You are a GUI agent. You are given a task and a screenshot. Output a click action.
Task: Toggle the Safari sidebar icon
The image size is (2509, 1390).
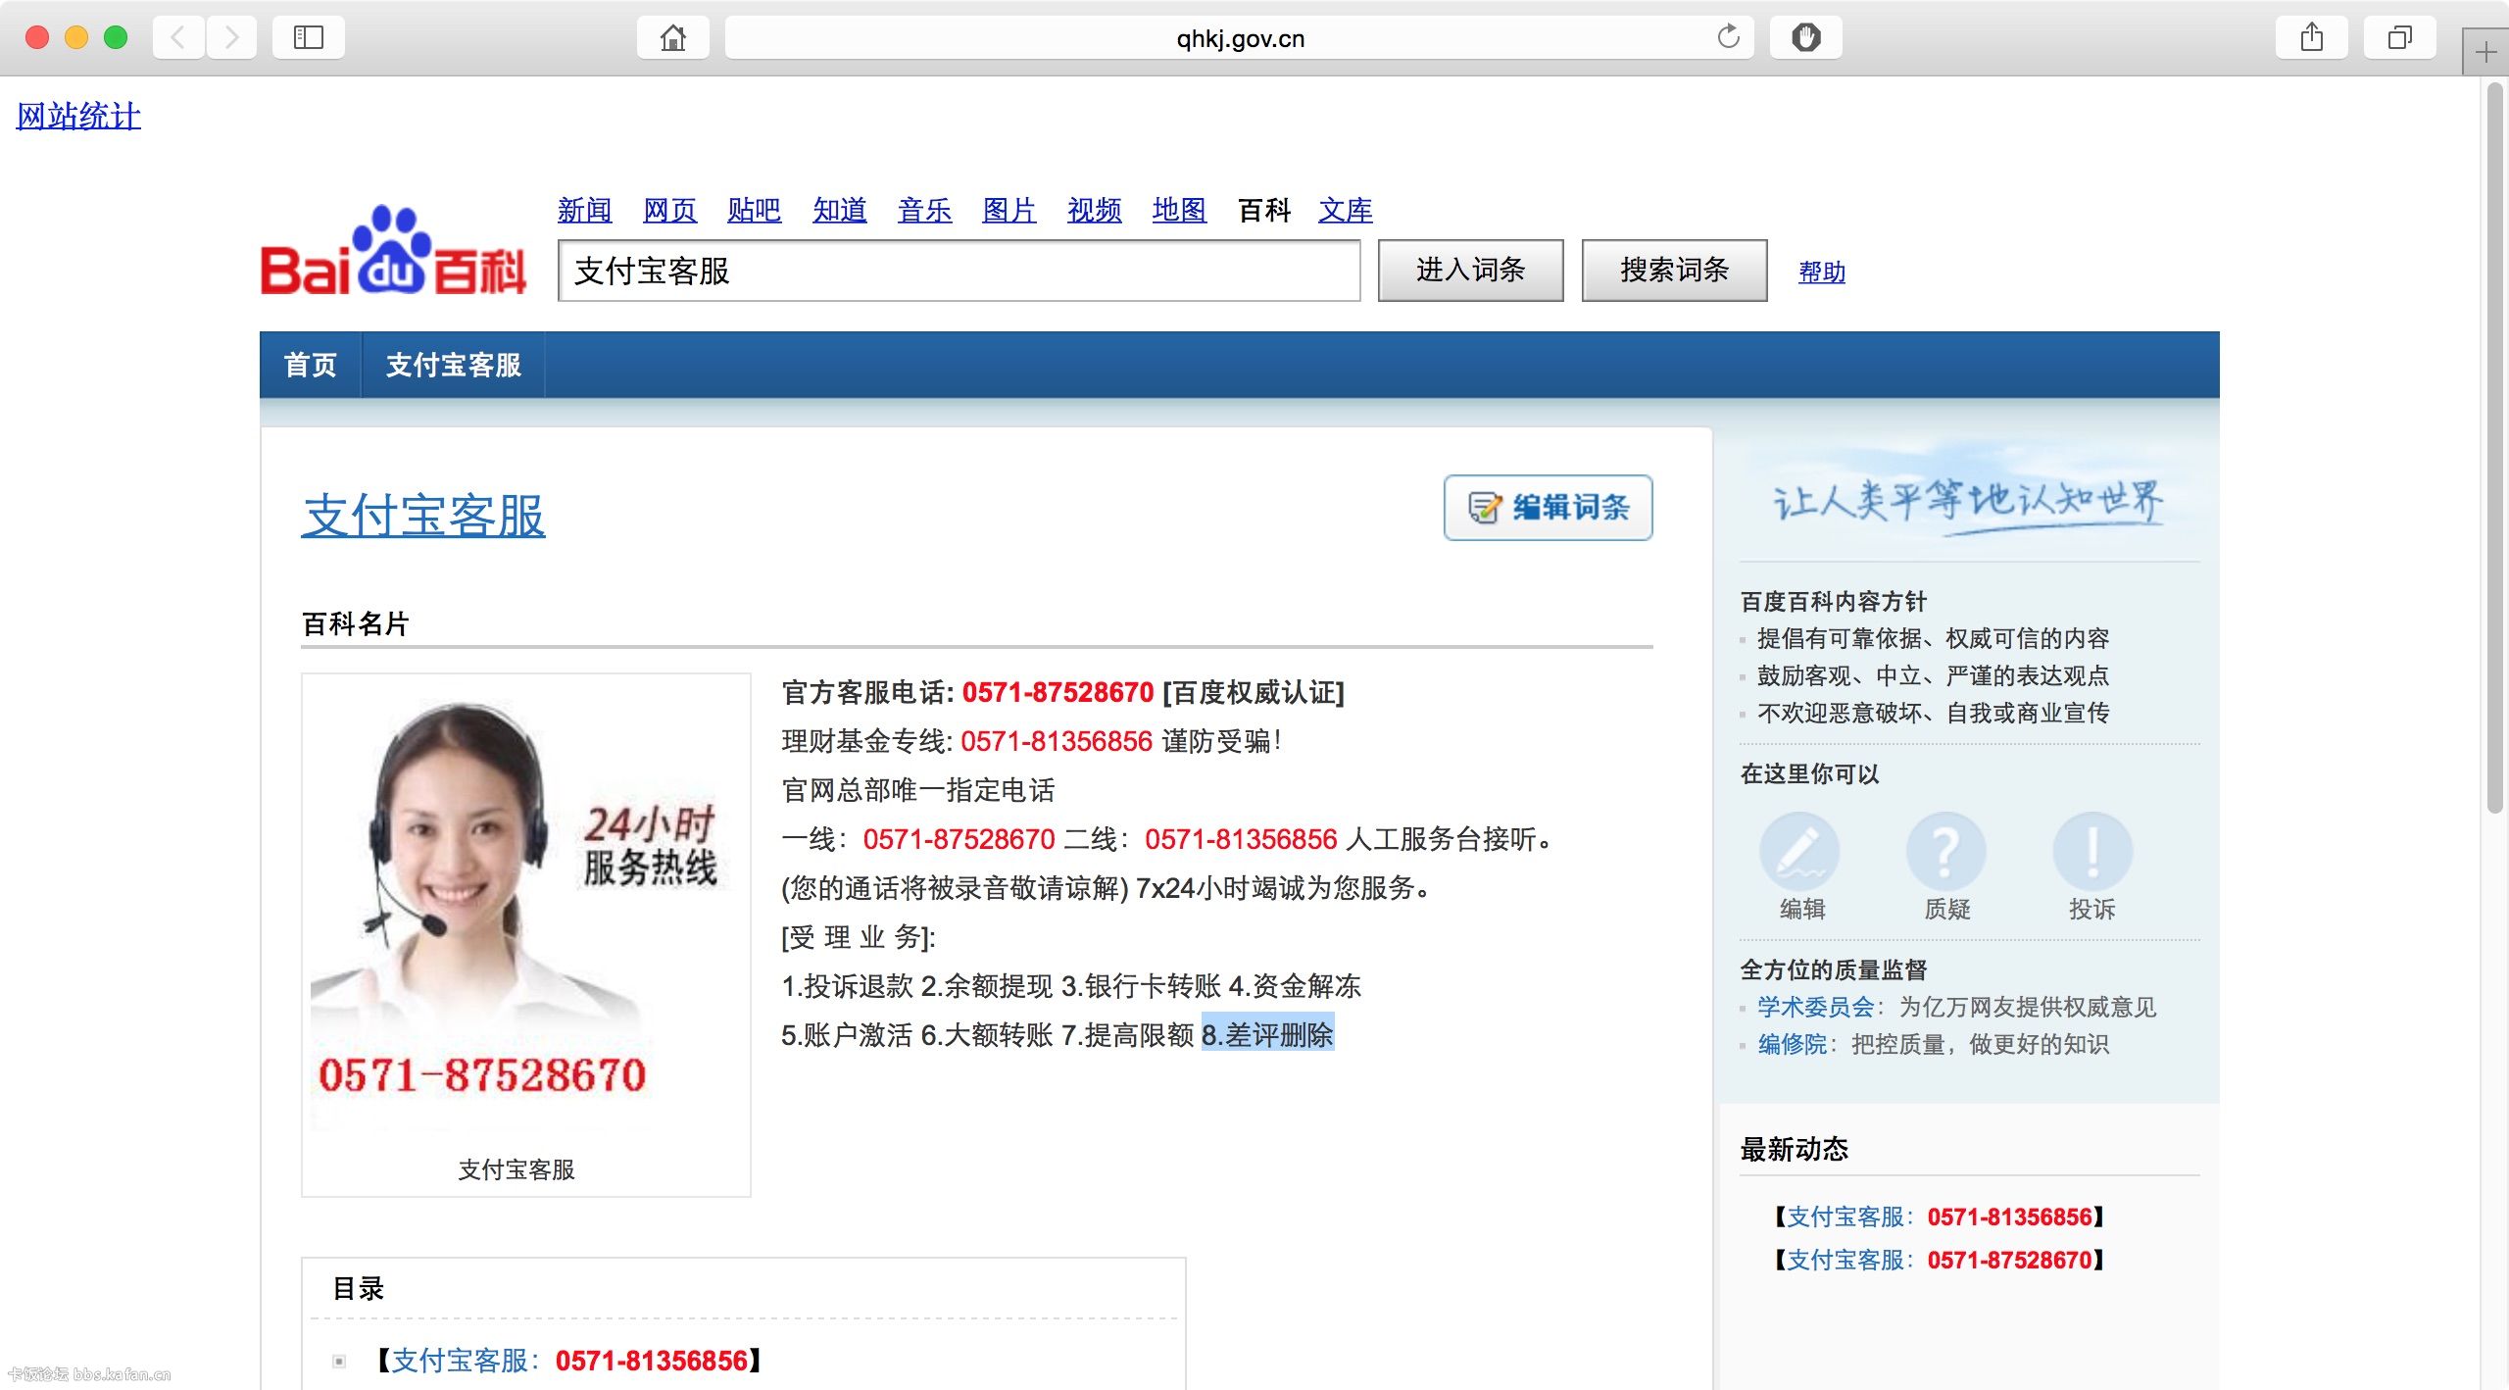click(x=308, y=37)
